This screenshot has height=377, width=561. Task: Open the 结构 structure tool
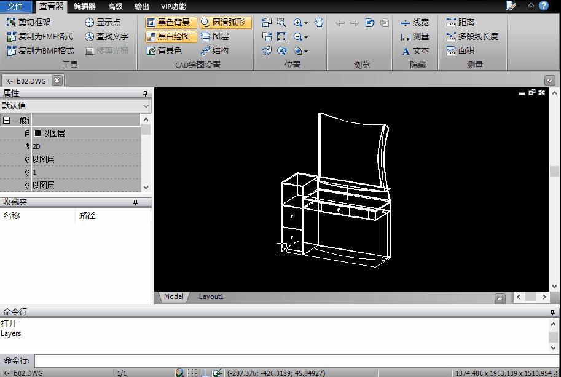(214, 50)
